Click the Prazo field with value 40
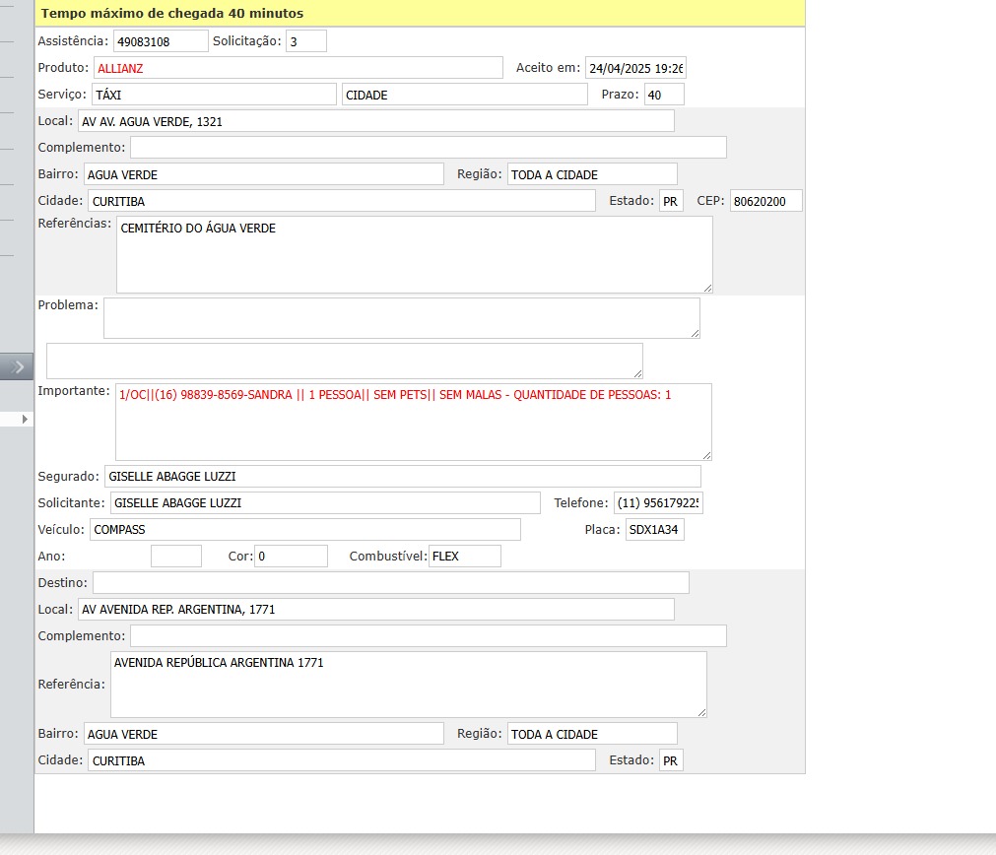The image size is (996, 855). [x=663, y=95]
